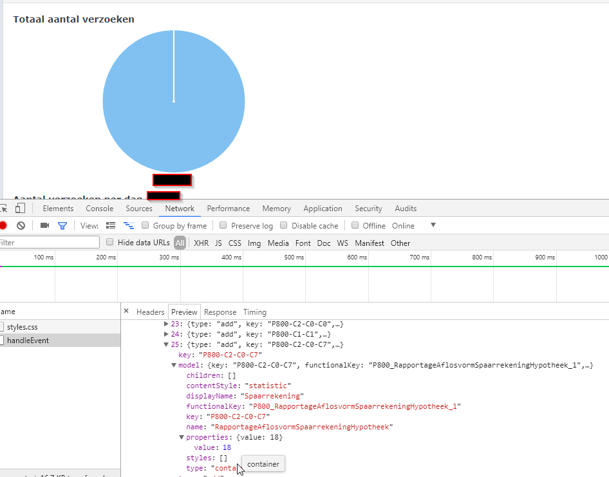Screen dimensions: 609x477
Task: Open the Response tab
Action: tap(220, 312)
